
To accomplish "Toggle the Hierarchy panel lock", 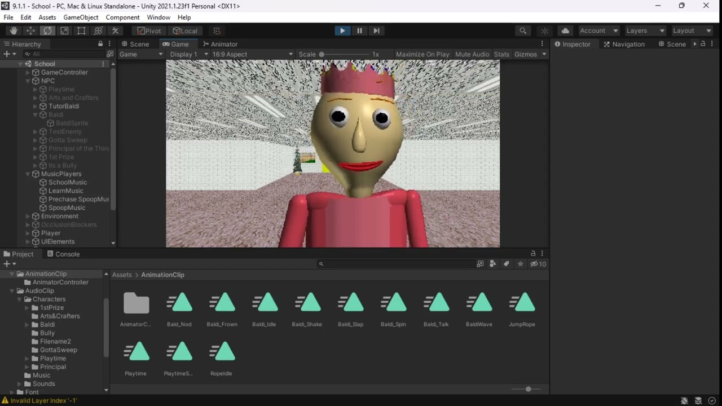I will click(x=100, y=44).
